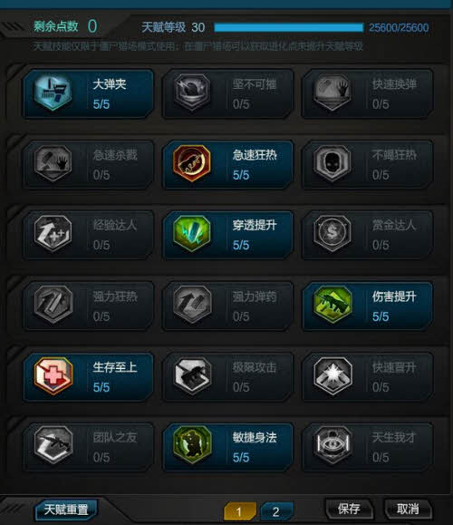Click the 保存 save button
453x525 pixels.
[x=350, y=509]
